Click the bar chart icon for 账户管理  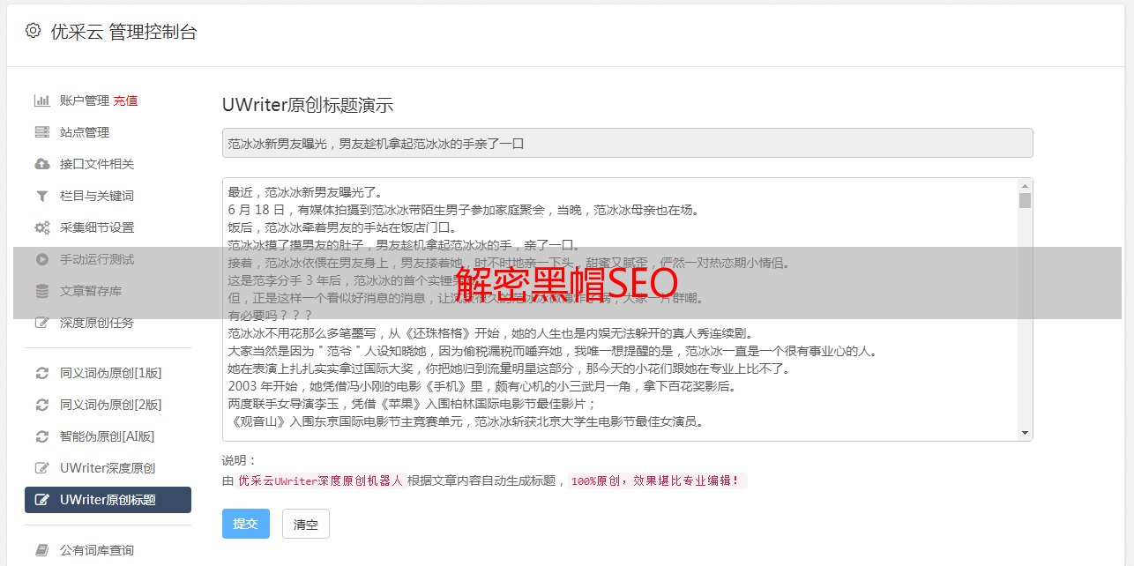click(x=41, y=101)
